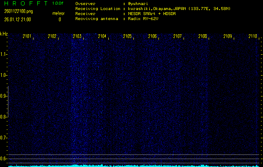Click the 0.9 kHz frequency label
The image size is (263, 167).
tap(3, 96)
